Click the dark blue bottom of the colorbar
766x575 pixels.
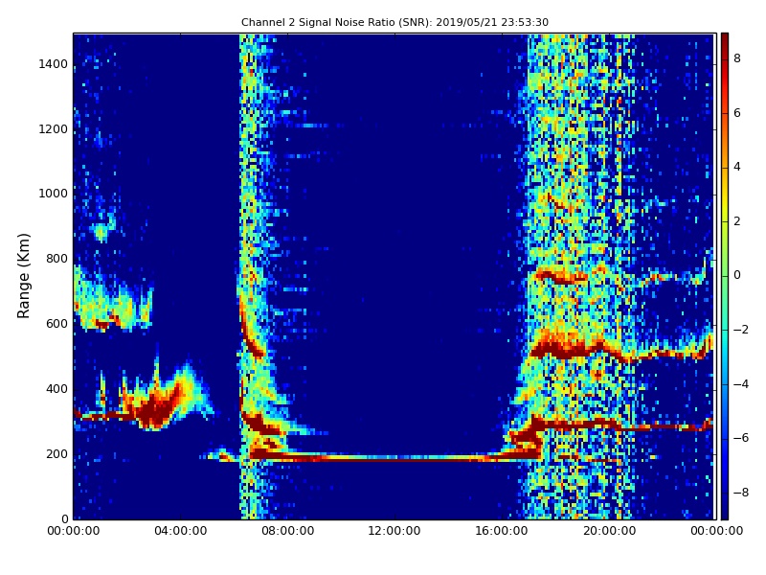[x=725, y=511]
